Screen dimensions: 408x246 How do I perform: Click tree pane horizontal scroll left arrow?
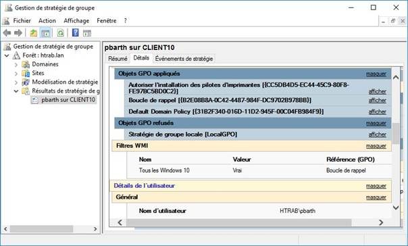coord(5,229)
